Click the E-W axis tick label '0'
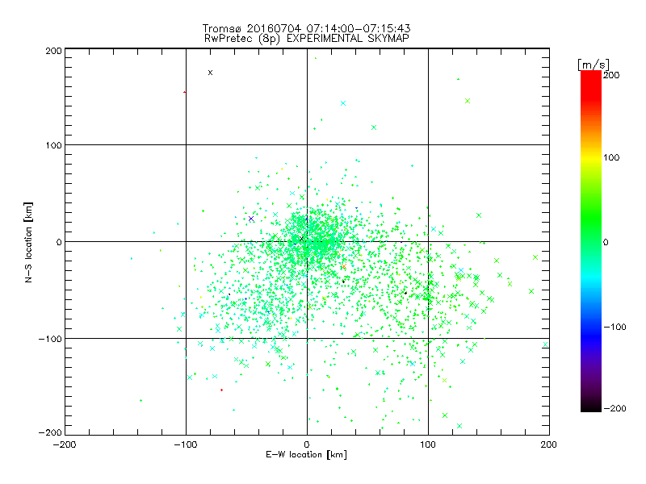 [x=307, y=445]
